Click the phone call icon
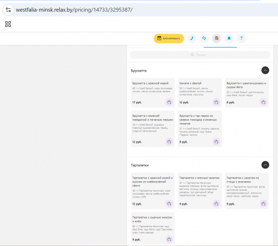This screenshot has height=246, width=278. point(191,38)
